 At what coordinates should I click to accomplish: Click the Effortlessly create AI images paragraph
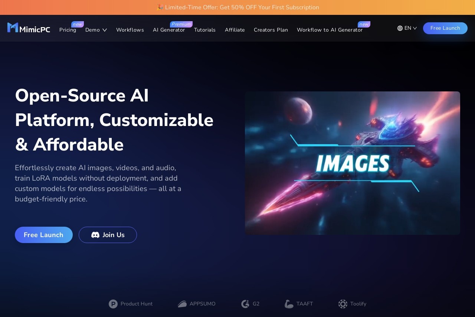[x=98, y=183]
